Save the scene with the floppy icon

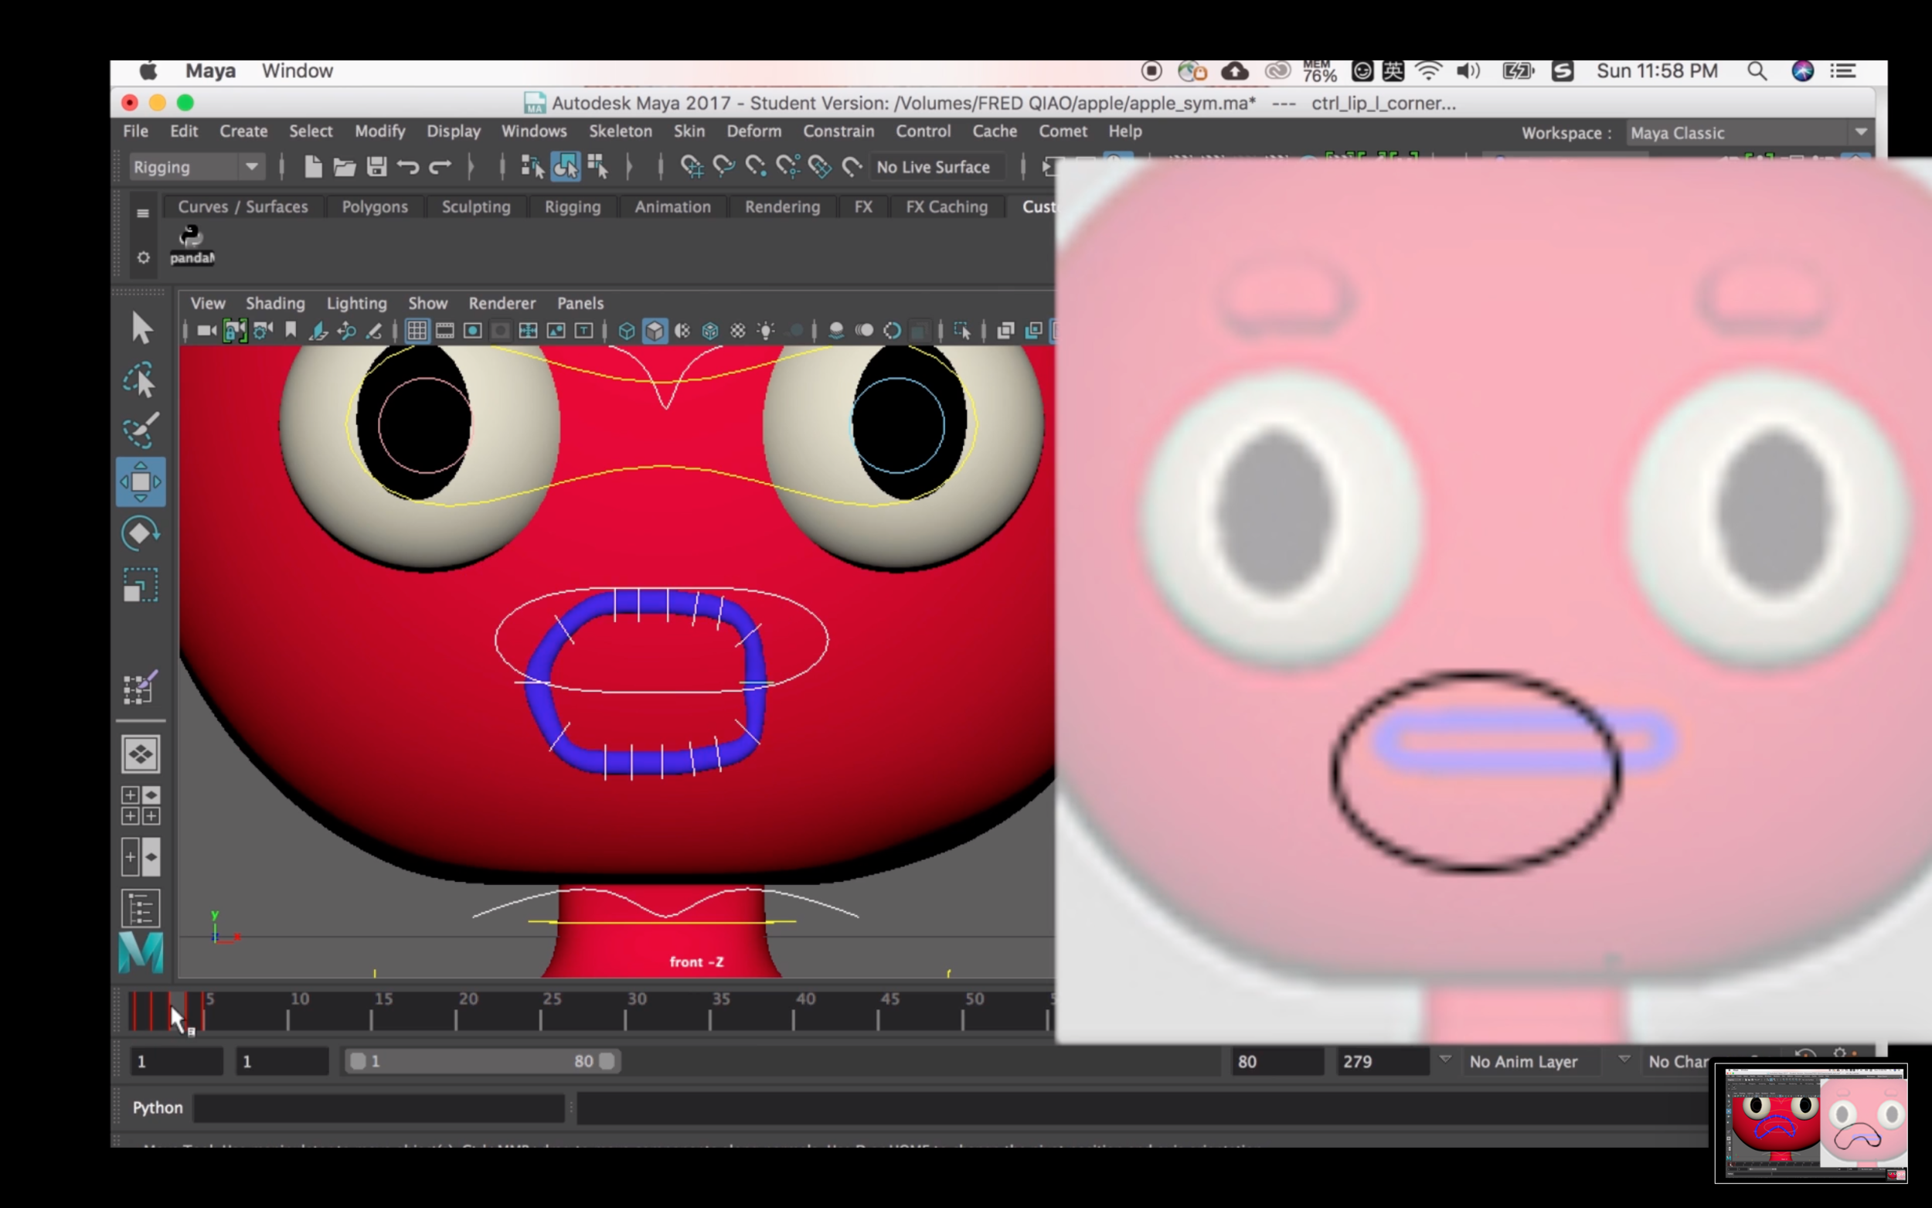click(376, 167)
